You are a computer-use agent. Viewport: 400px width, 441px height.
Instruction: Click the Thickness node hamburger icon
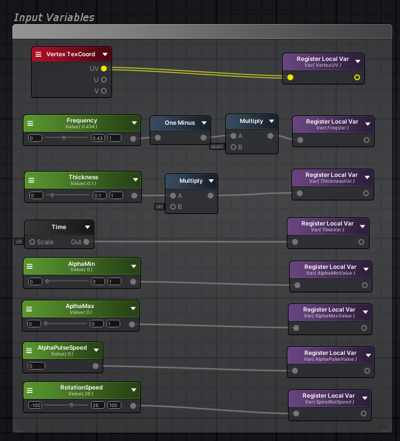32,180
